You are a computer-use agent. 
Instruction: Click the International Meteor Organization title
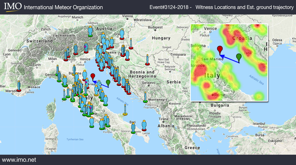[63, 7]
